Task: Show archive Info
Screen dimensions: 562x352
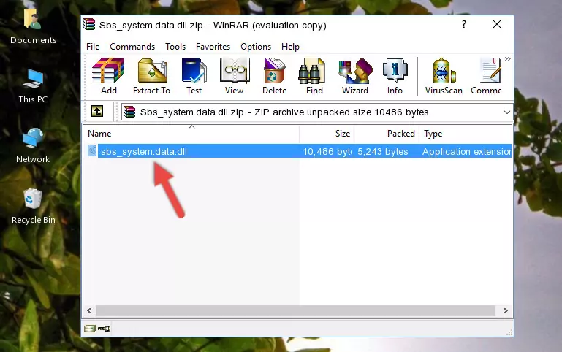Action: (x=395, y=76)
